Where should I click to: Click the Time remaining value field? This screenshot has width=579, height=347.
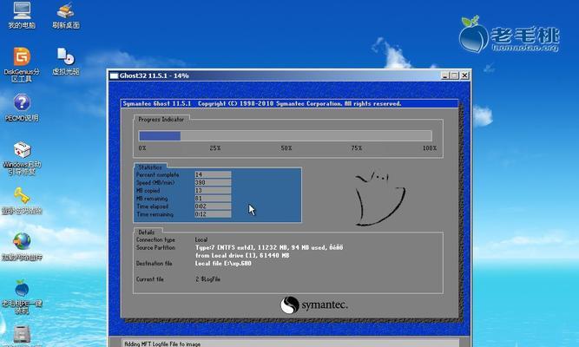coord(213,214)
